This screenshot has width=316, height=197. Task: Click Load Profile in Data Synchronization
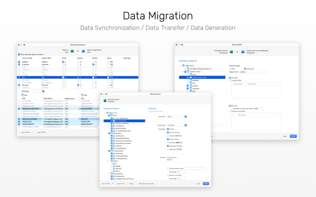[41, 132]
